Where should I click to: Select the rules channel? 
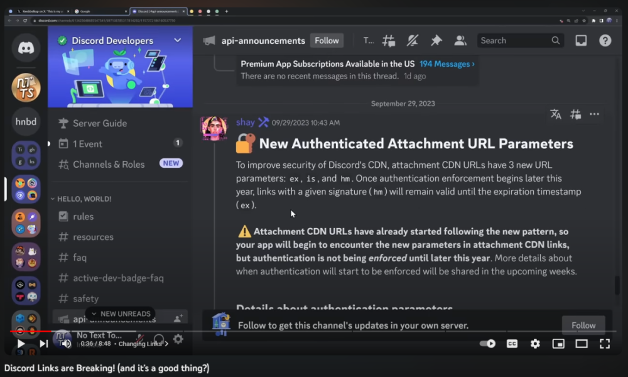click(84, 216)
